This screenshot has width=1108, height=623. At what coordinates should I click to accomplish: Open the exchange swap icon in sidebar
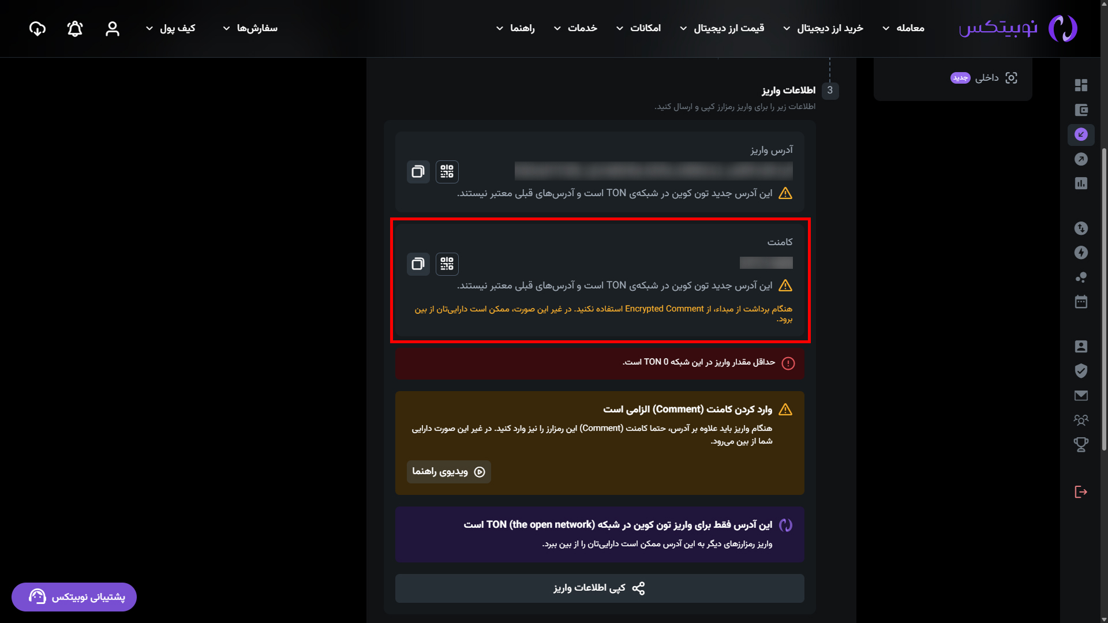[x=1081, y=228]
